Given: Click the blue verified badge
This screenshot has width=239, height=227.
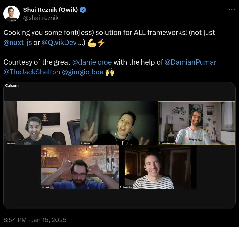Looking at the screenshot, I should [83, 10].
